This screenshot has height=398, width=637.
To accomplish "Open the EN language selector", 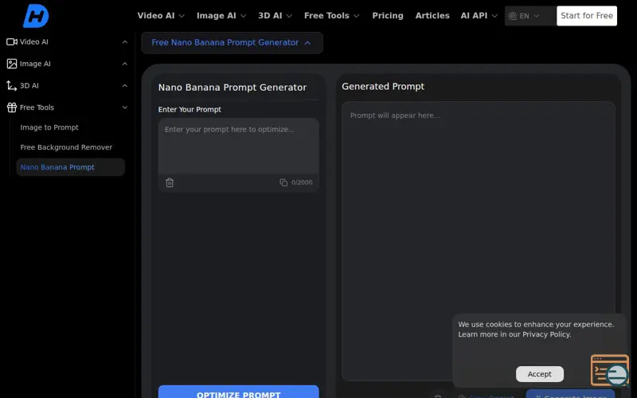I will [524, 16].
